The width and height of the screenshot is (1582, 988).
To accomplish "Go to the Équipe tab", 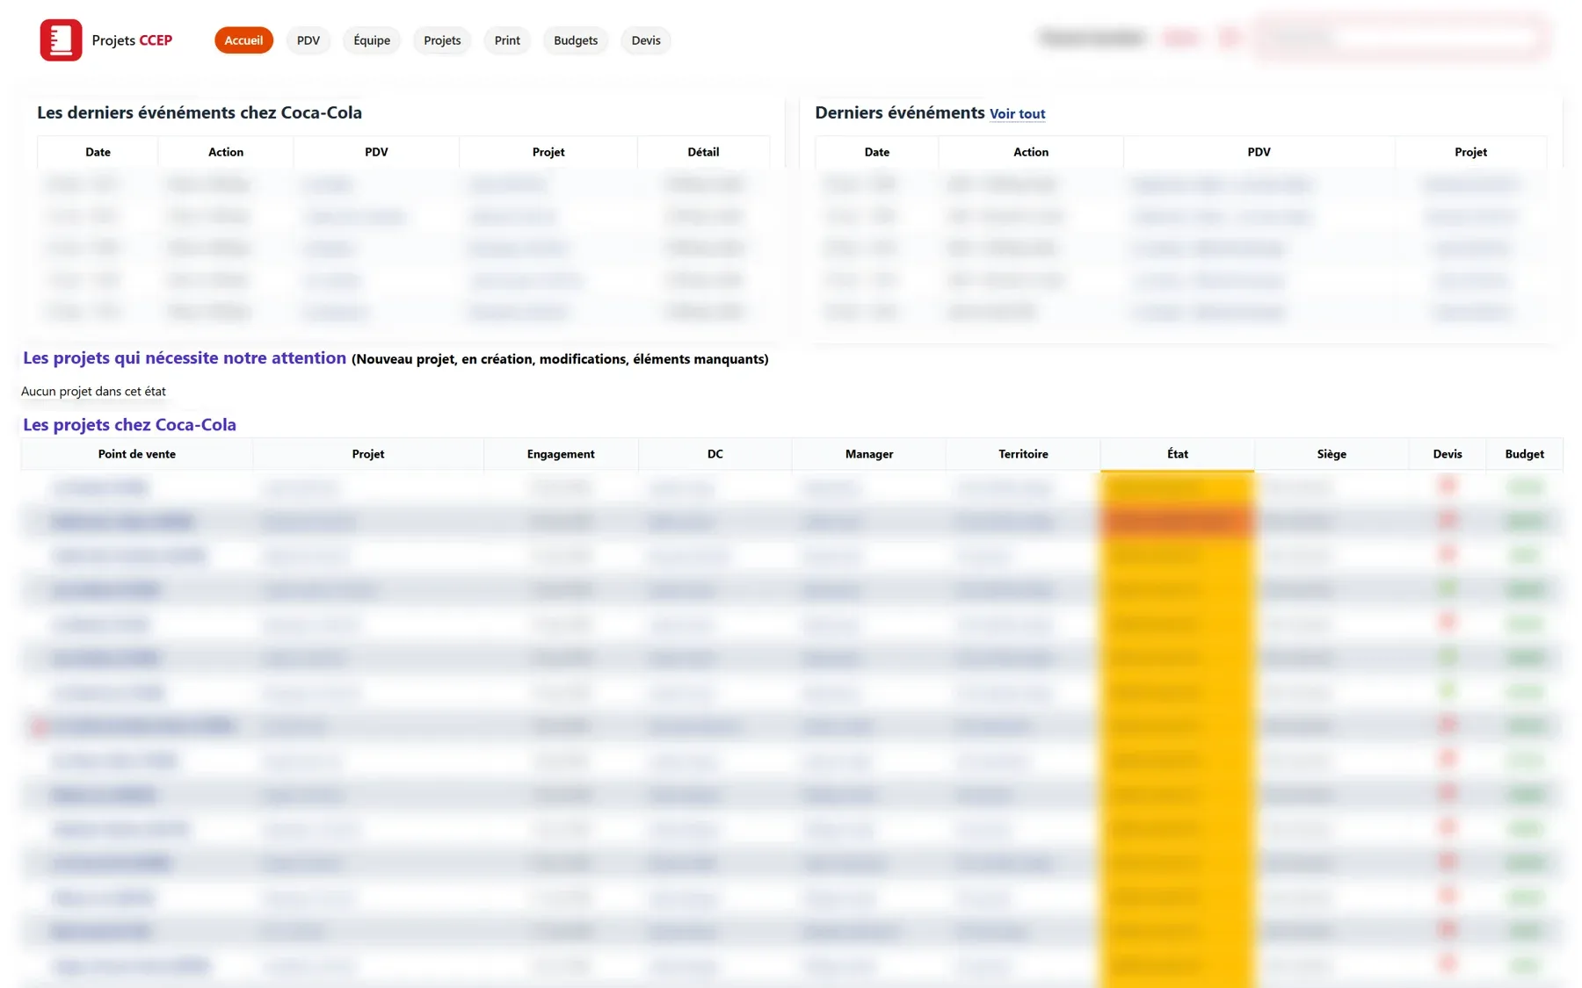I will click(x=372, y=40).
